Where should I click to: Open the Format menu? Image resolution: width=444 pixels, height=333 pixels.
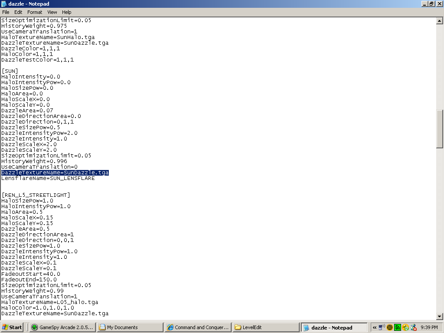(x=35, y=12)
